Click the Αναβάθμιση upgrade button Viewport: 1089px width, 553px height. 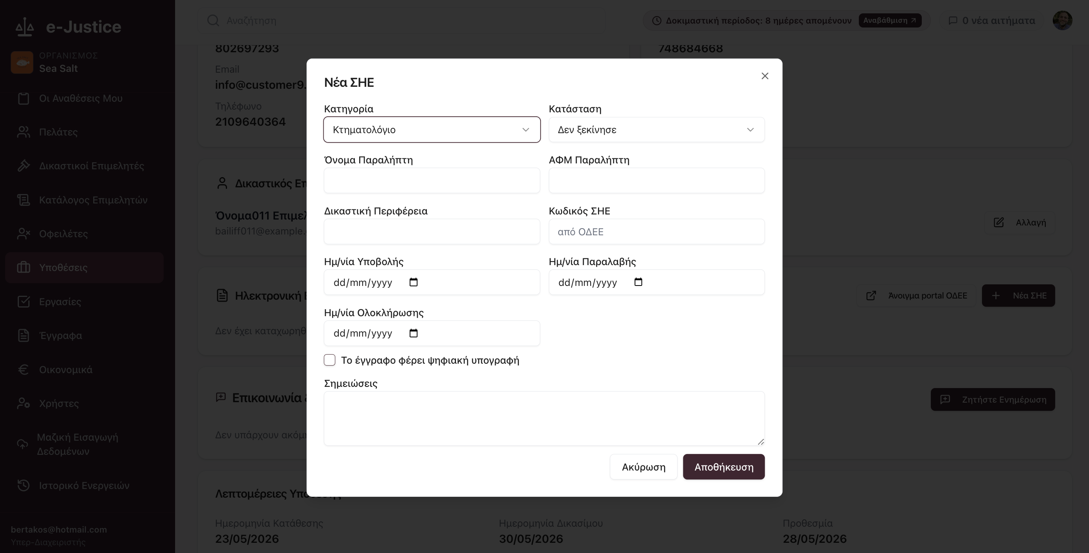pyautogui.click(x=890, y=20)
